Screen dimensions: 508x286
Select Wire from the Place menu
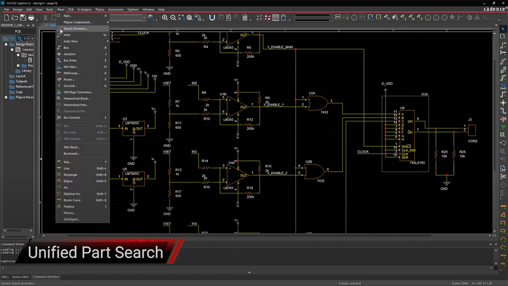[83, 35]
